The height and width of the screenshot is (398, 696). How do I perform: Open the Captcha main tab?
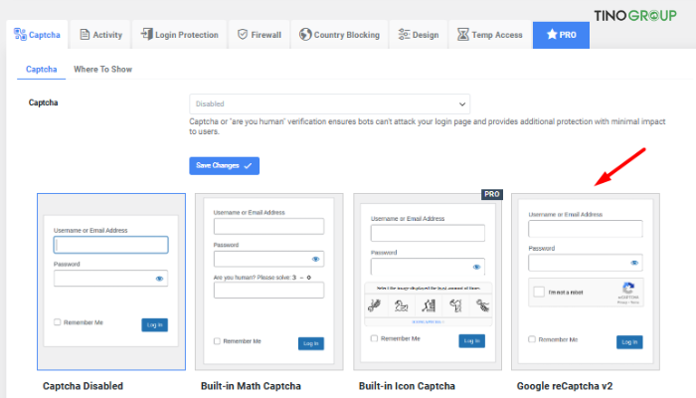coord(37,35)
